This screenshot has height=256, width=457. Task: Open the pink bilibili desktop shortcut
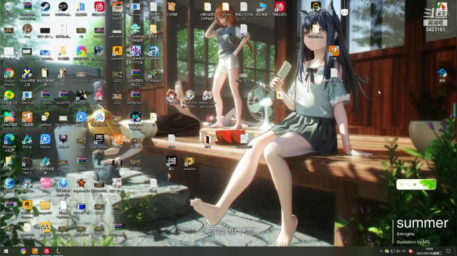point(45,184)
